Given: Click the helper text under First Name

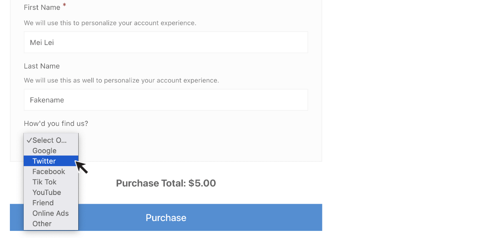Looking at the screenshot, I should click(110, 23).
